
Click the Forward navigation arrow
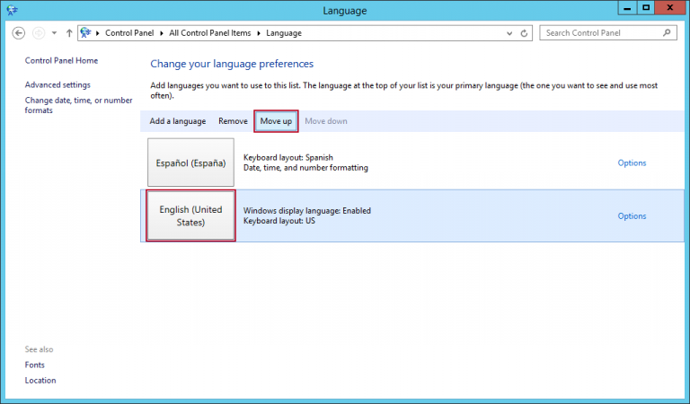pos(39,33)
